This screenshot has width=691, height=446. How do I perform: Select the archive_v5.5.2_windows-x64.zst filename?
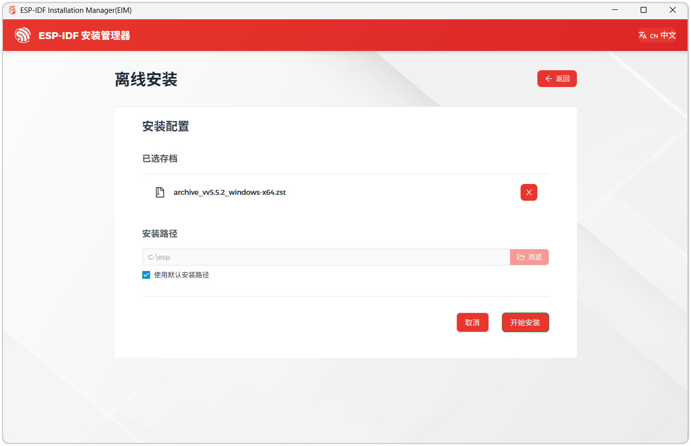pos(230,192)
